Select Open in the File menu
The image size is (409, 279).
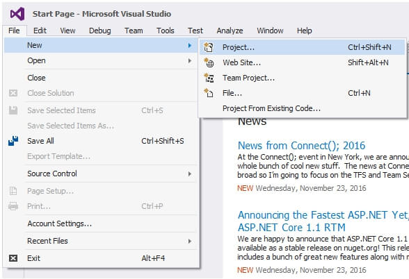pos(101,60)
